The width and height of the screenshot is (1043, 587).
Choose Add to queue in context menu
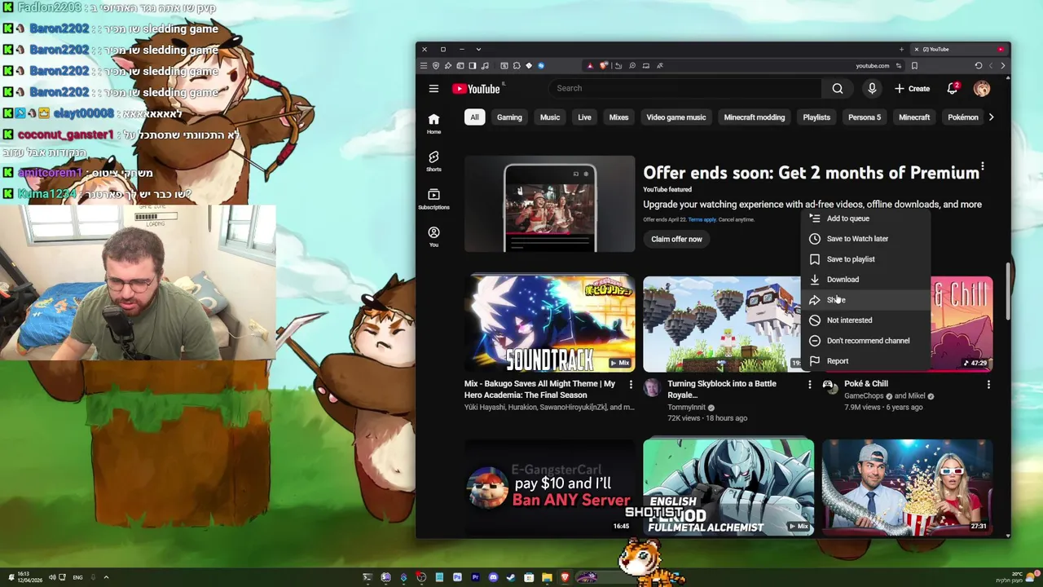pos(865,218)
